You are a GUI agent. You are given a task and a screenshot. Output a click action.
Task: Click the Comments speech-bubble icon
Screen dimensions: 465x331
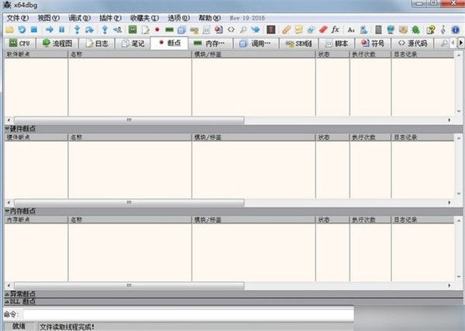click(x=298, y=29)
